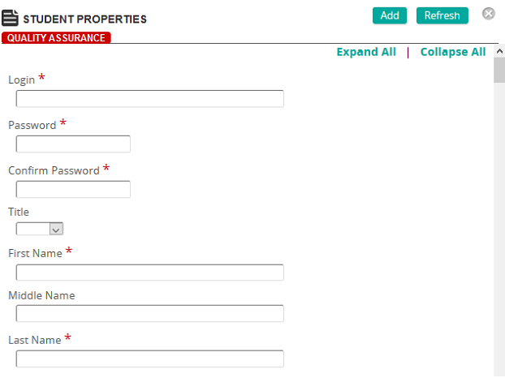Select the Confirm Password field

[x=73, y=189]
